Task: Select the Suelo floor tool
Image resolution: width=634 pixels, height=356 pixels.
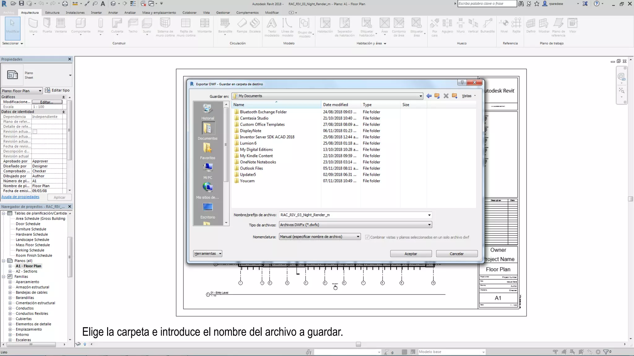Action: pyautogui.click(x=147, y=26)
